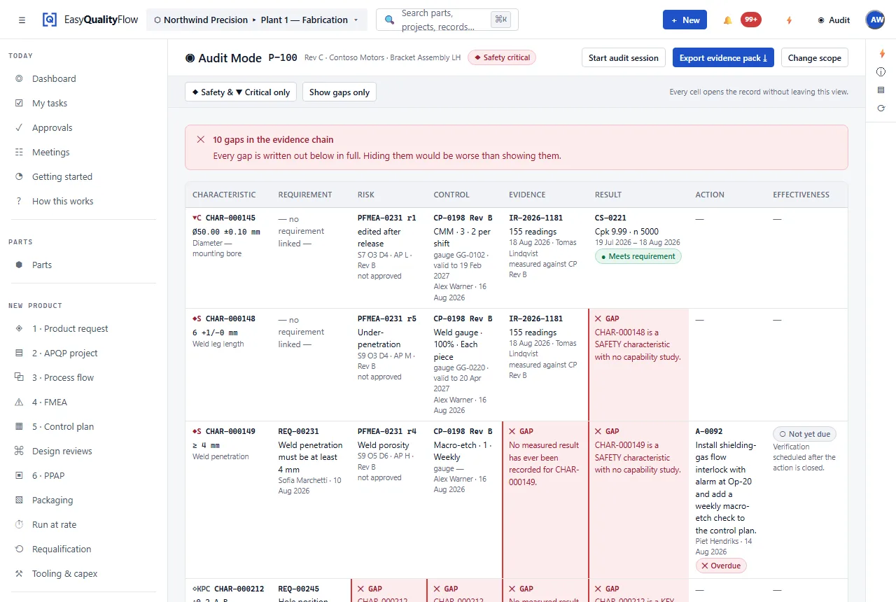Image resolution: width=896 pixels, height=602 pixels.
Task: Click the top bar lightning bolt icon
Action: (x=789, y=20)
